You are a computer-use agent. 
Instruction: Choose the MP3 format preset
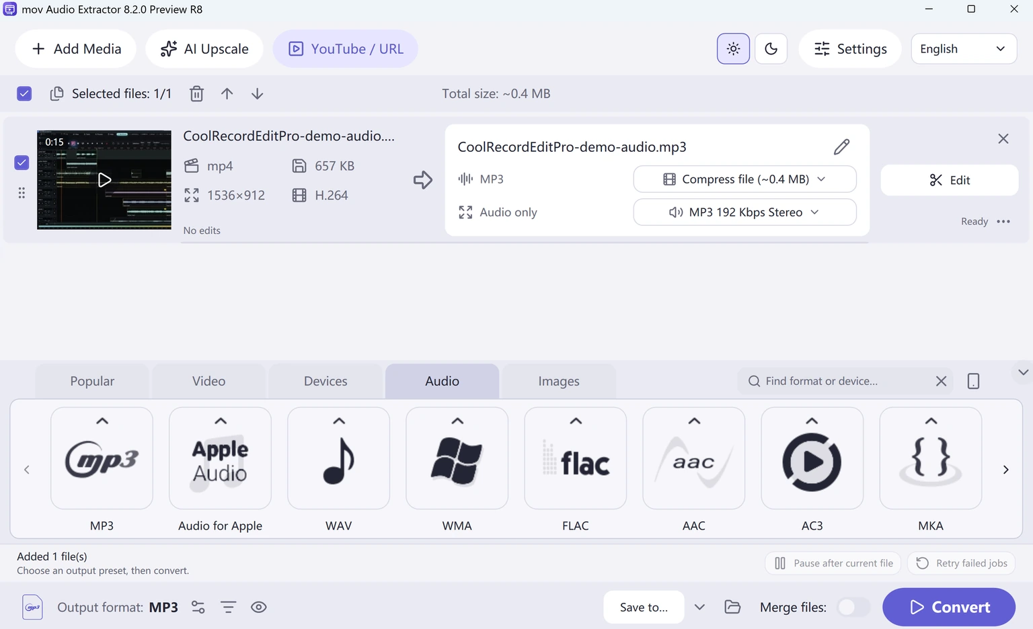[102, 458]
